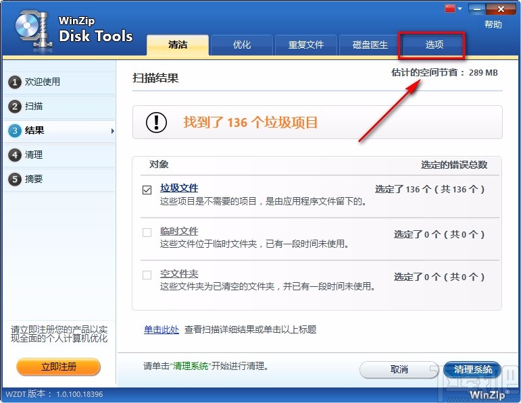
Task: Go to step 1 欢迎使用
Action: click(59, 82)
